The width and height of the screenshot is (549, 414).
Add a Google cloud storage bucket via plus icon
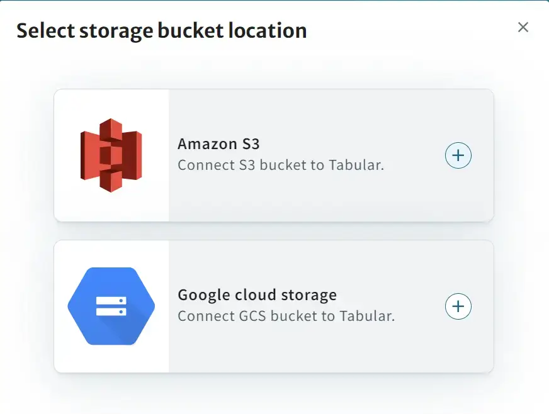click(x=458, y=306)
